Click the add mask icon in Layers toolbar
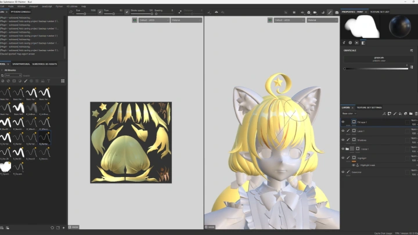The height and width of the screenshot is (235, 418). pos(390,114)
